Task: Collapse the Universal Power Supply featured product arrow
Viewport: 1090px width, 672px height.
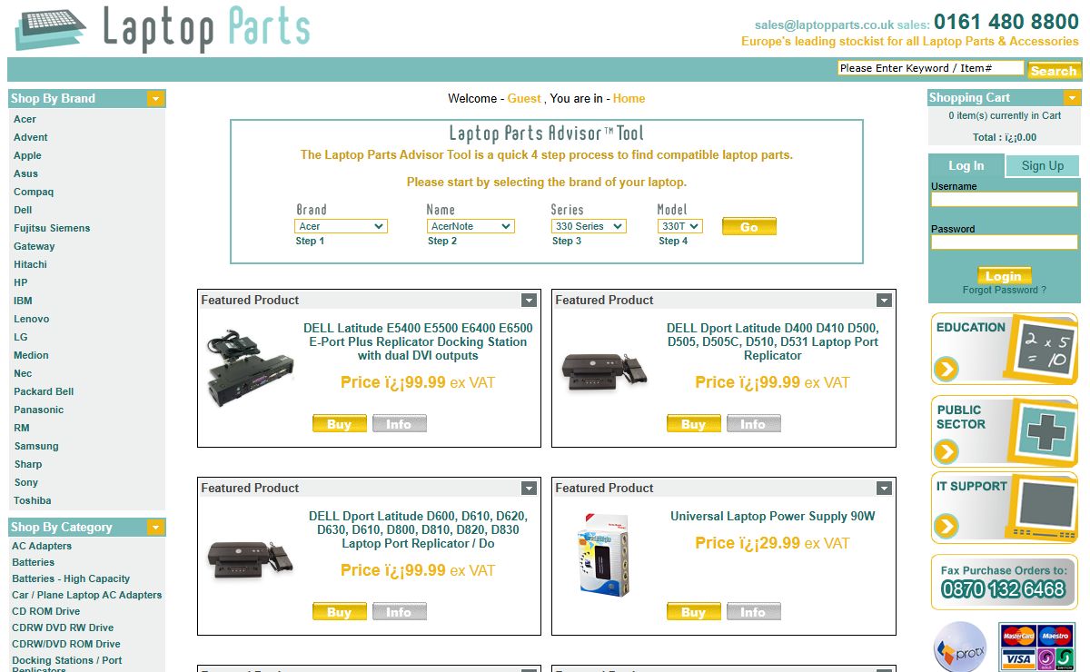Action: (x=883, y=488)
